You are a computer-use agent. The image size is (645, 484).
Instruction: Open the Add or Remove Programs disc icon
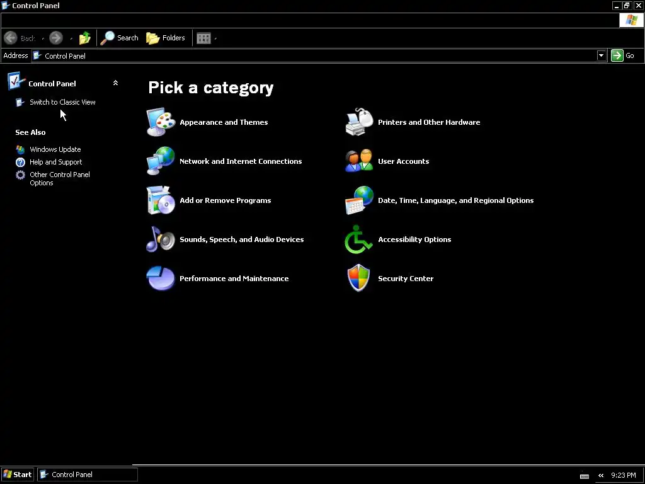[x=161, y=200]
